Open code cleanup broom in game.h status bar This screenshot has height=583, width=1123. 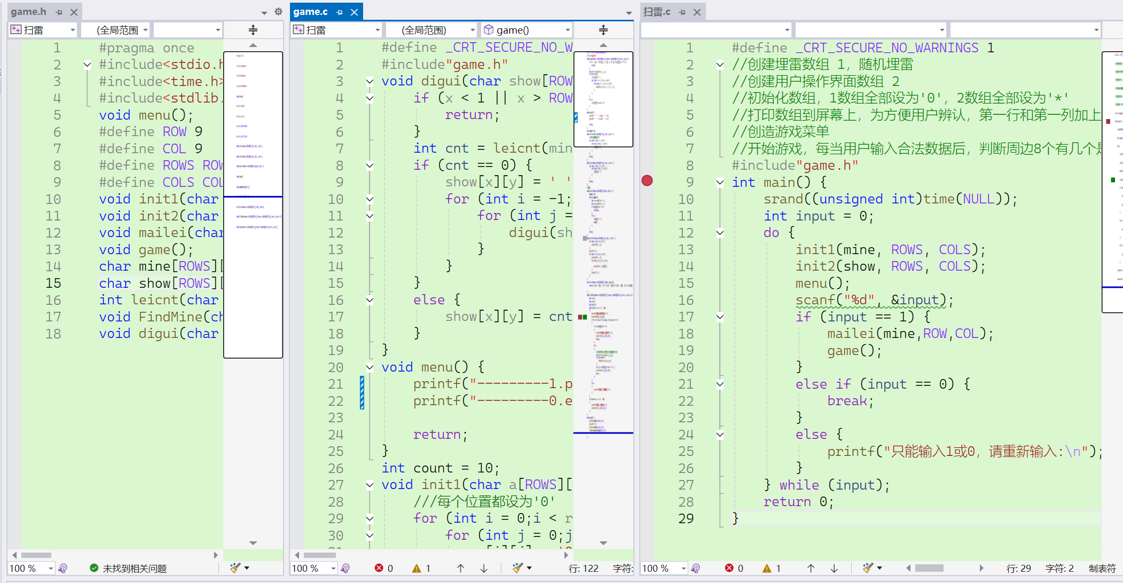pyautogui.click(x=235, y=568)
